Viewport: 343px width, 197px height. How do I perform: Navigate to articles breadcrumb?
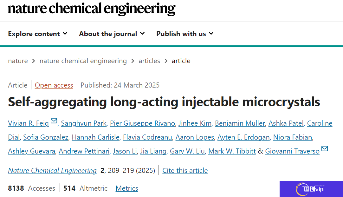click(x=149, y=61)
